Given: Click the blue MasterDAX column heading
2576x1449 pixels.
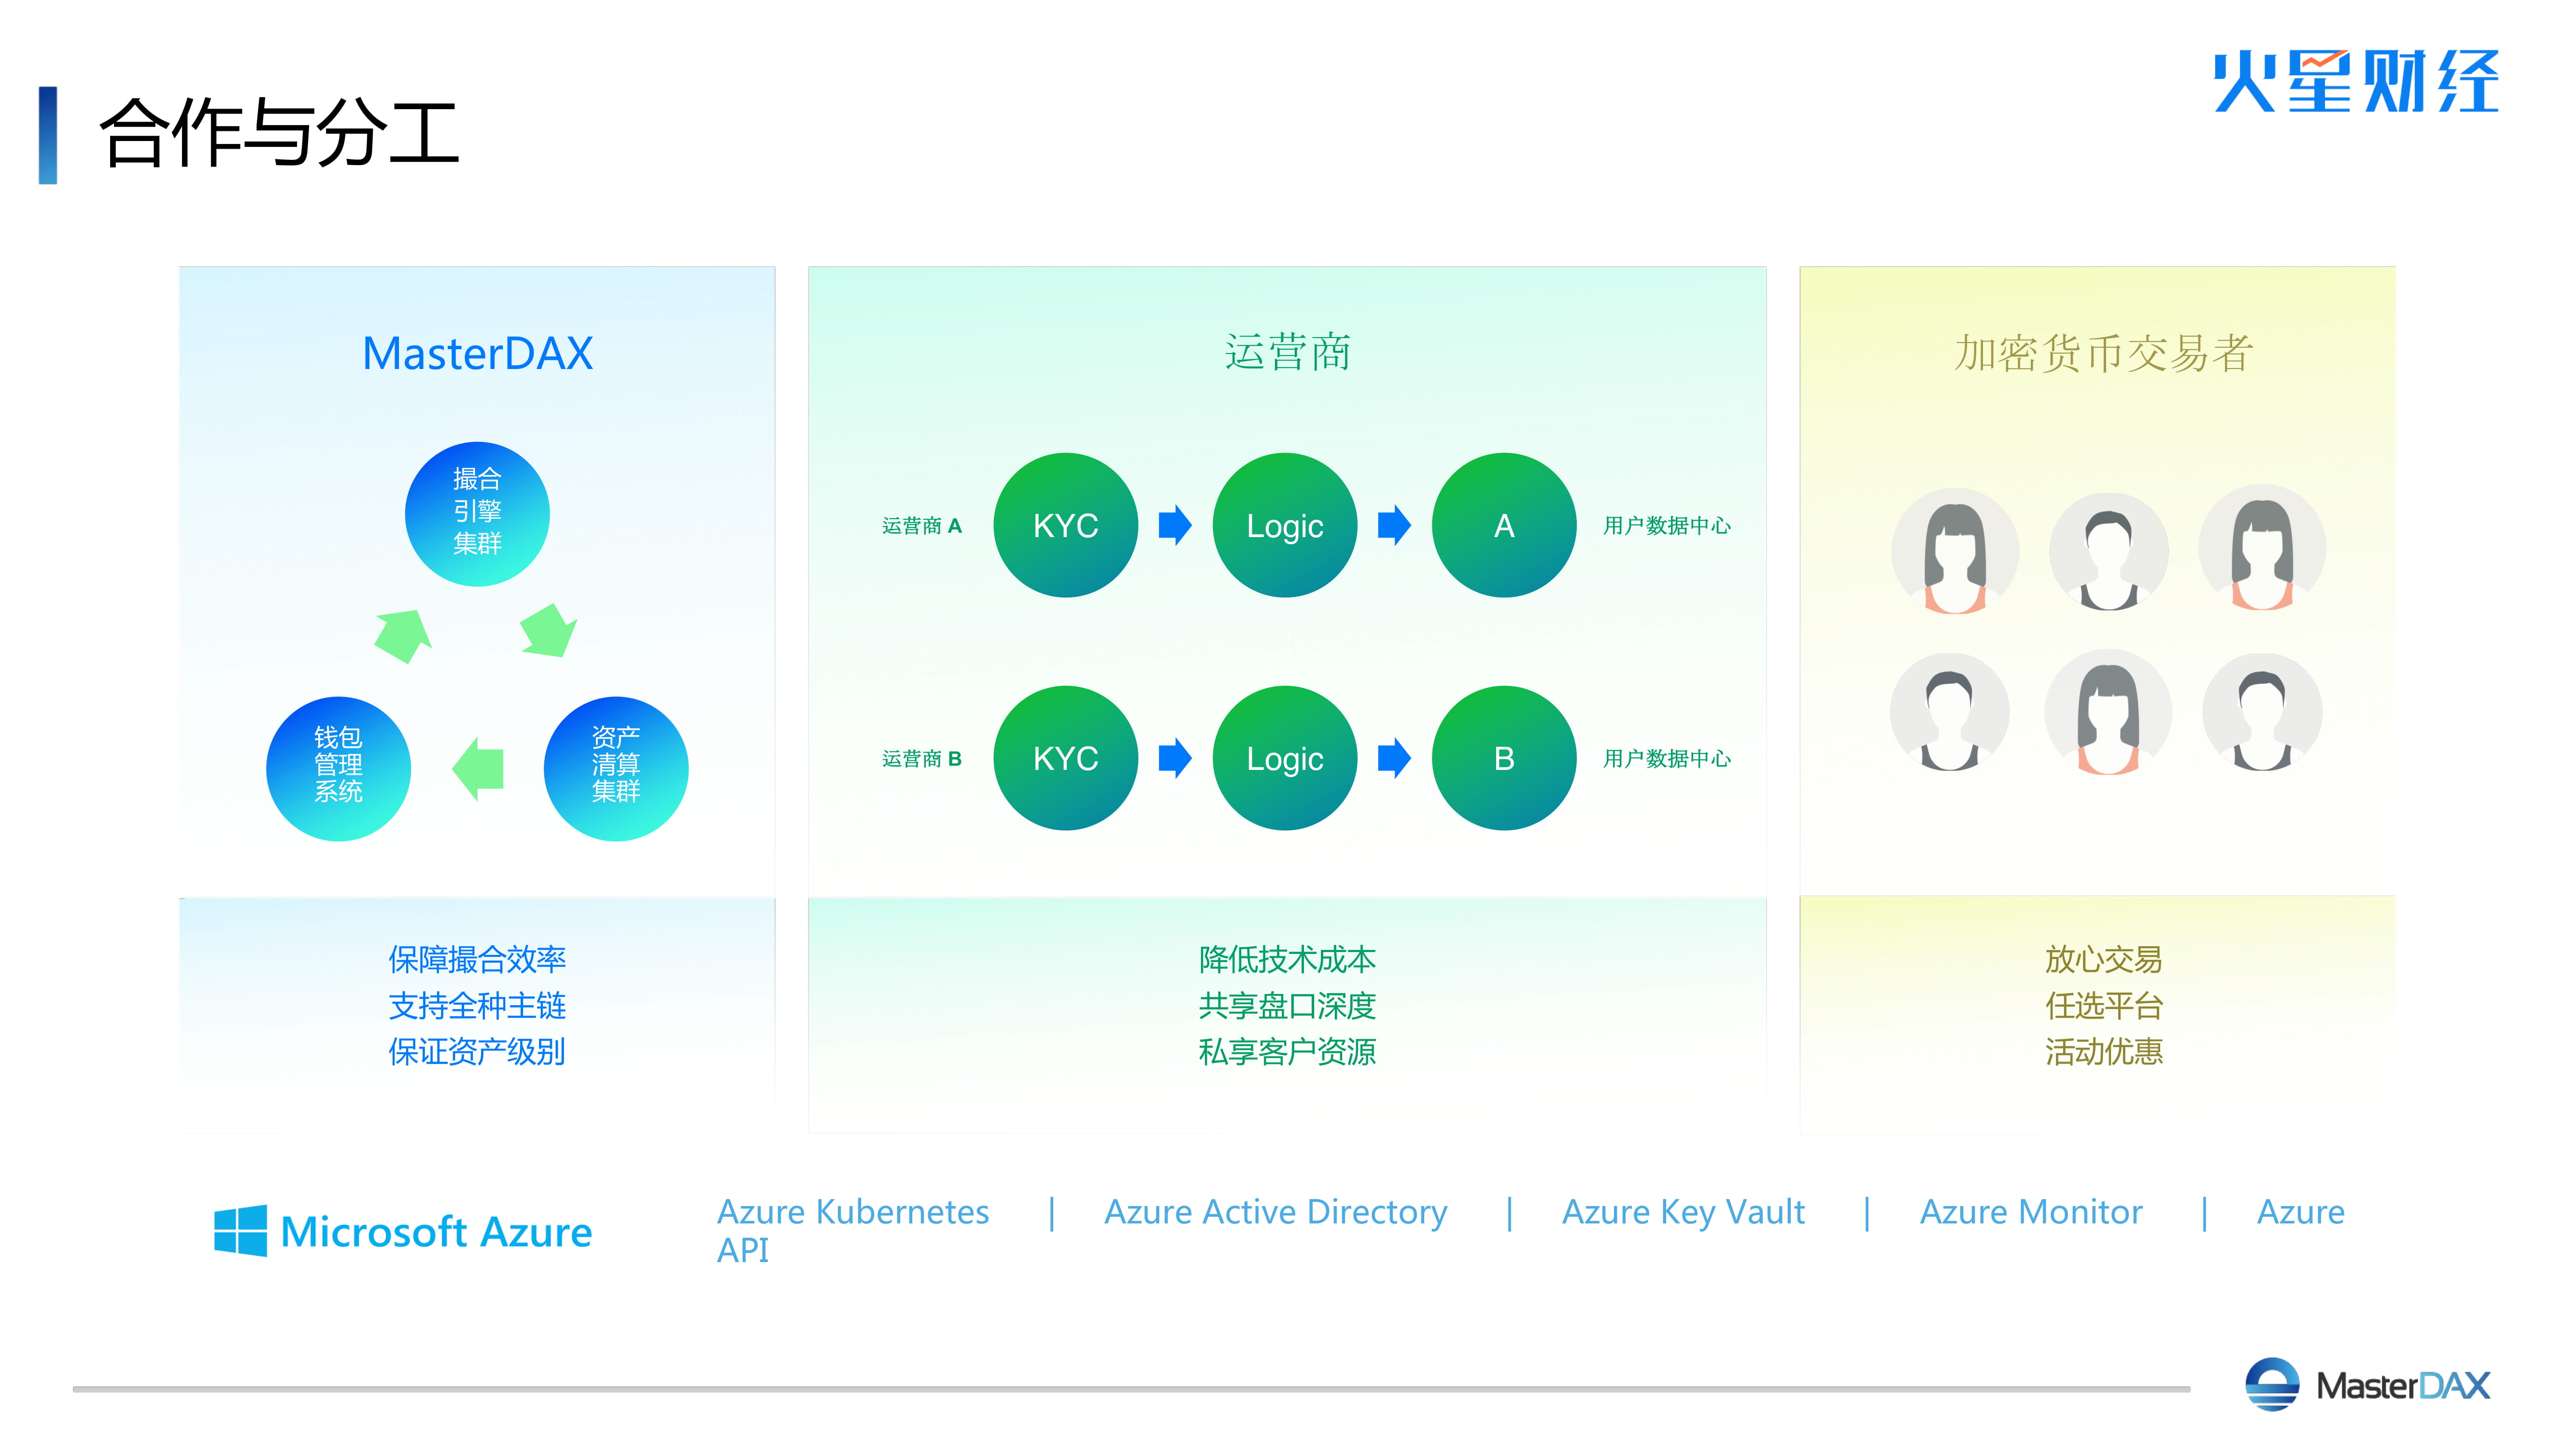Looking at the screenshot, I should point(477,353).
